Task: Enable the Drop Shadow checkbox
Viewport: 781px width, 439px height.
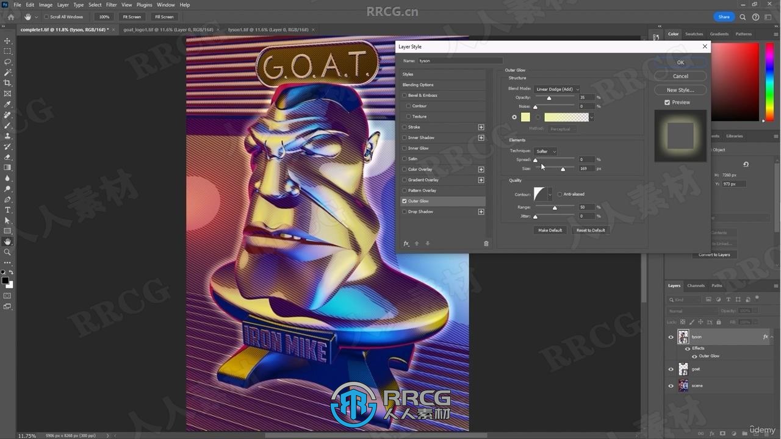Action: click(x=404, y=212)
